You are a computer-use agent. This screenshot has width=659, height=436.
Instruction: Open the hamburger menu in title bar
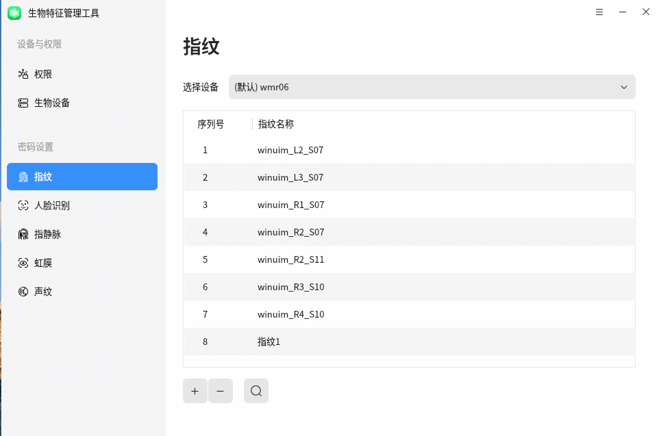[599, 12]
